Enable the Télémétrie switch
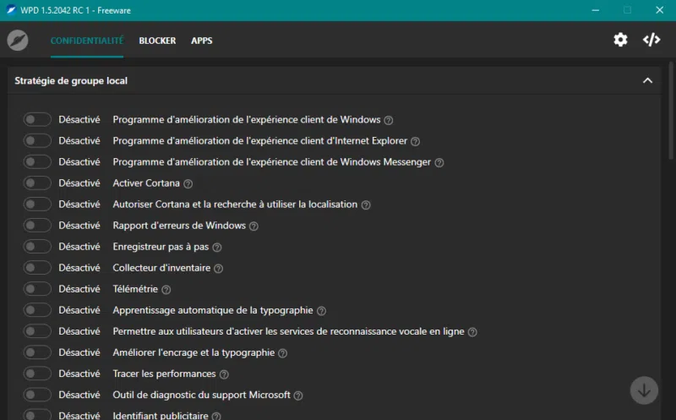 [x=37, y=288]
